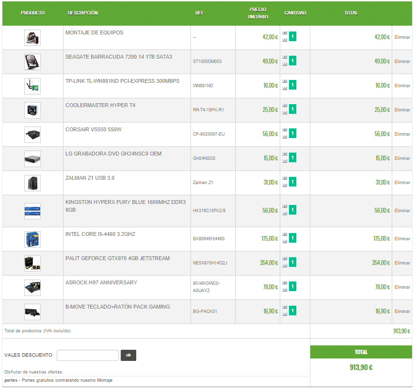Open the LG DVD recorder thumbnail
This screenshot has height=389, width=416.
(32, 159)
